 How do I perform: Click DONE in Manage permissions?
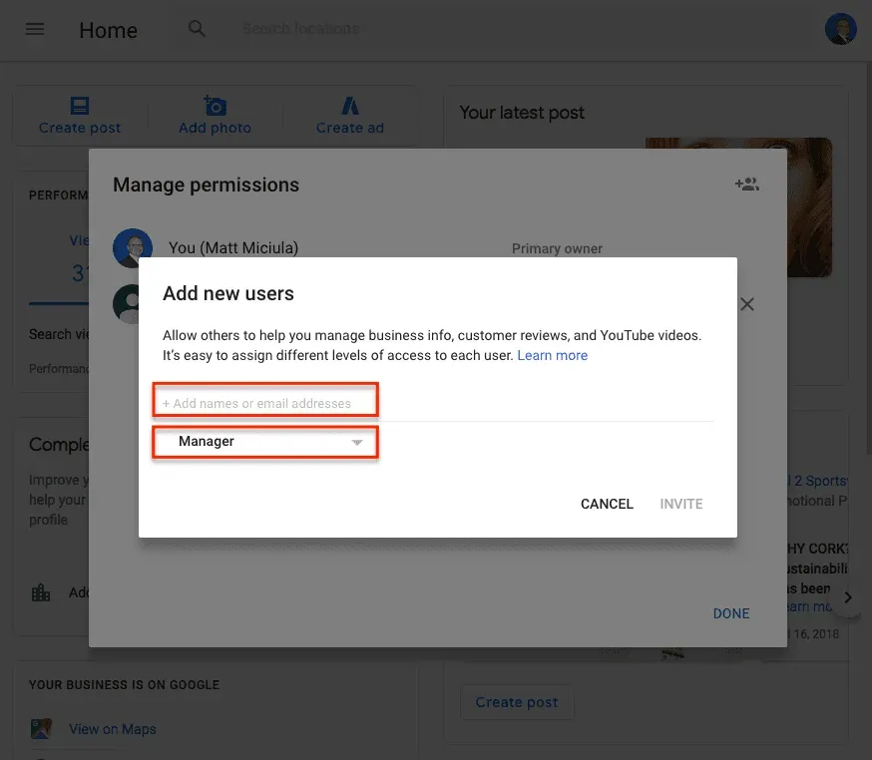[x=731, y=613]
